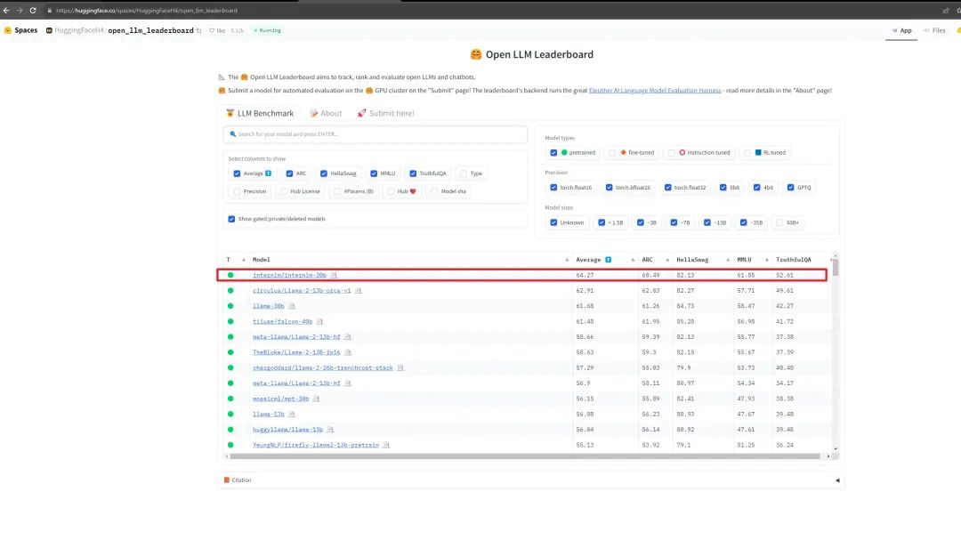Viewport: 961px width, 540px height.
Task: Sort by the HellaSwag column arrow
Action: tap(728, 260)
